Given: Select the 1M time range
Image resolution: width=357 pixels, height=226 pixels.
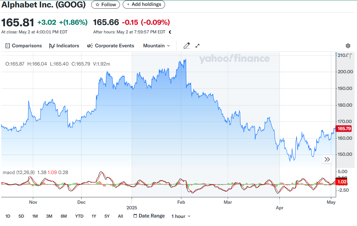Looking at the screenshot, I should (35, 216).
